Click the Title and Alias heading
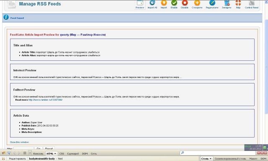This screenshot has width=268, height=161. (x=23, y=45)
